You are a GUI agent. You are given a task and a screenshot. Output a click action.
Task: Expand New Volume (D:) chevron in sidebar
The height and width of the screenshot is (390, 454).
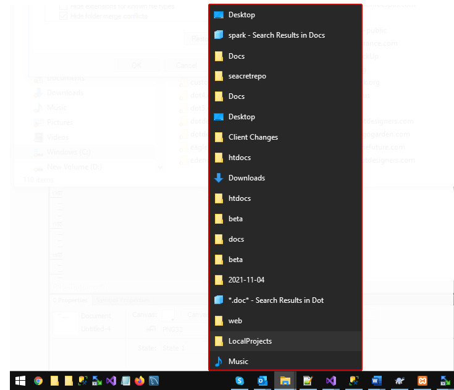point(161,167)
